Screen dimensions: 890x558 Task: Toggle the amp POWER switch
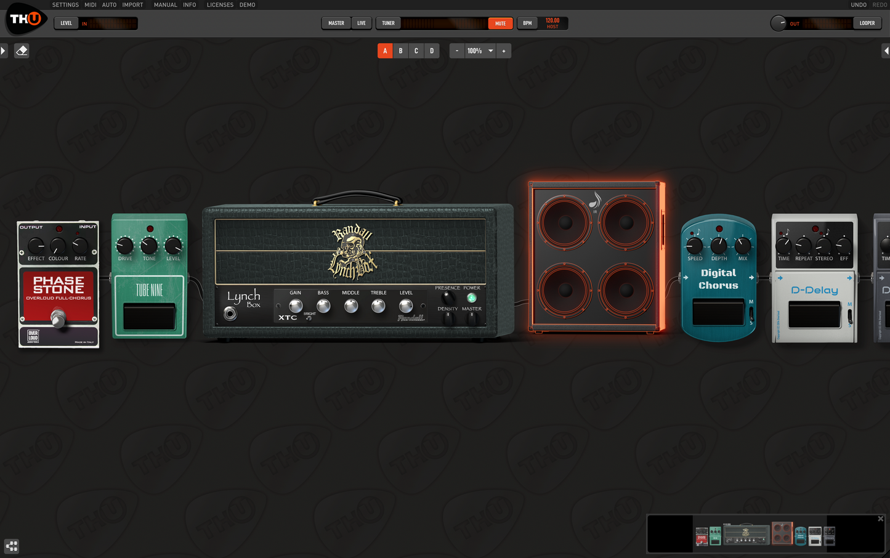click(471, 298)
